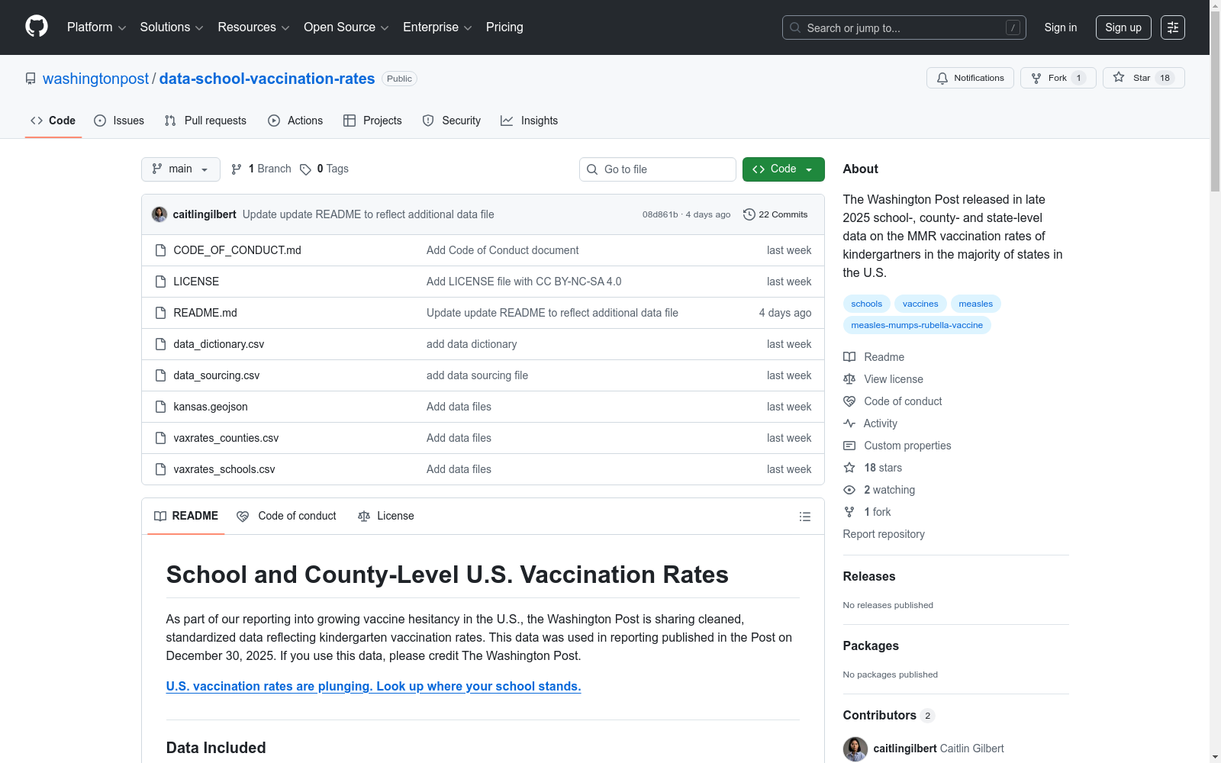This screenshot has width=1221, height=763.
Task: Click the file icon beside vaxrates_schools.csv
Action: pos(160,469)
